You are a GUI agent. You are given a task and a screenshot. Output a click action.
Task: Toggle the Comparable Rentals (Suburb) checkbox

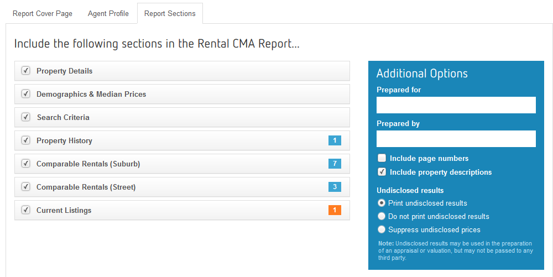point(25,164)
